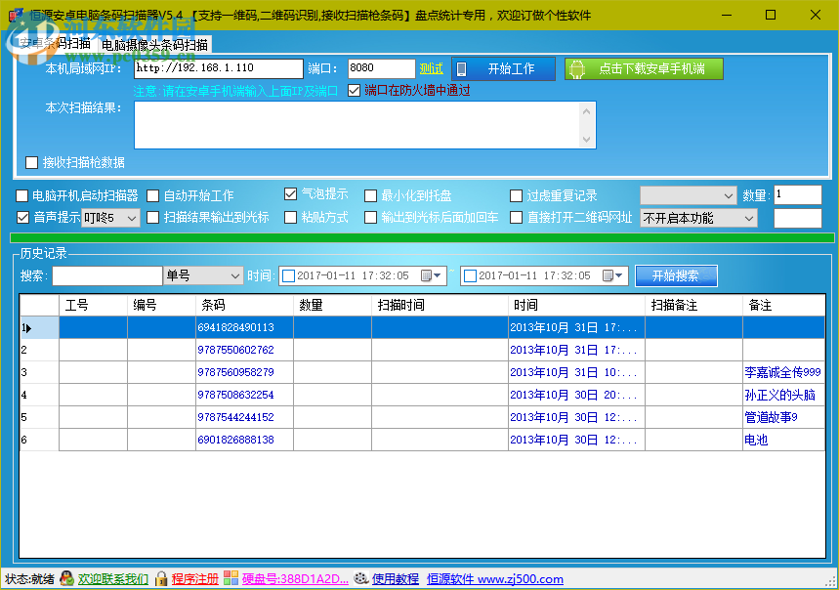Click 扫描时间 column header
Screen dimensions: 839x590
tap(440, 305)
